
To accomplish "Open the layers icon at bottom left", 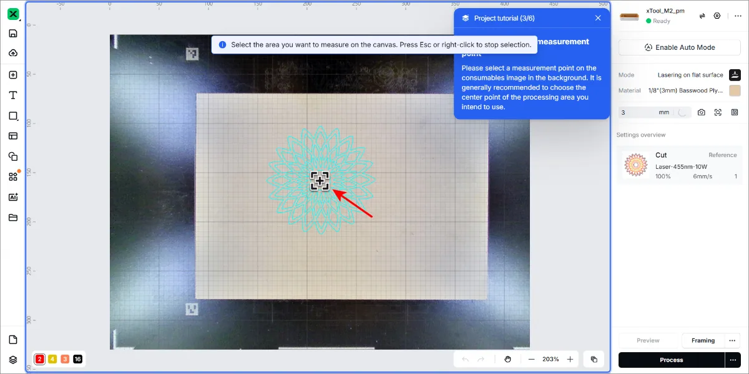I will click(13, 360).
